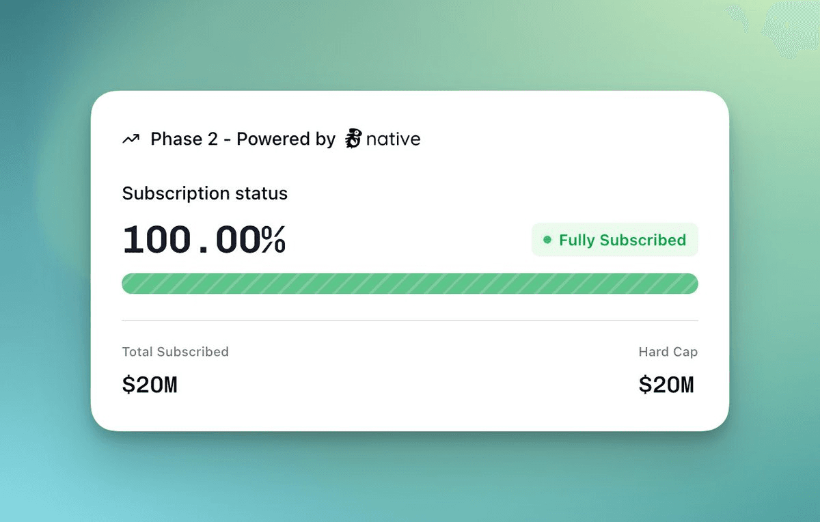The image size is (820, 522).
Task: Click the "Subscription status" label
Action: [x=204, y=193]
